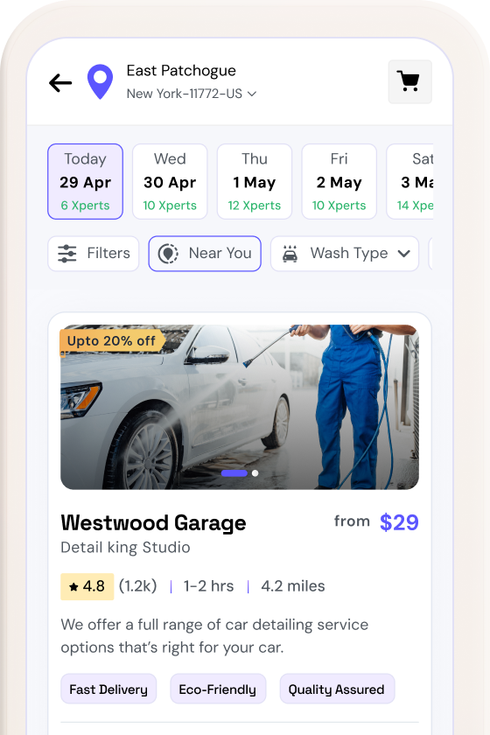This screenshot has width=490, height=735.
Task: Select the Wed 30 Apr date tab
Action: tap(170, 181)
